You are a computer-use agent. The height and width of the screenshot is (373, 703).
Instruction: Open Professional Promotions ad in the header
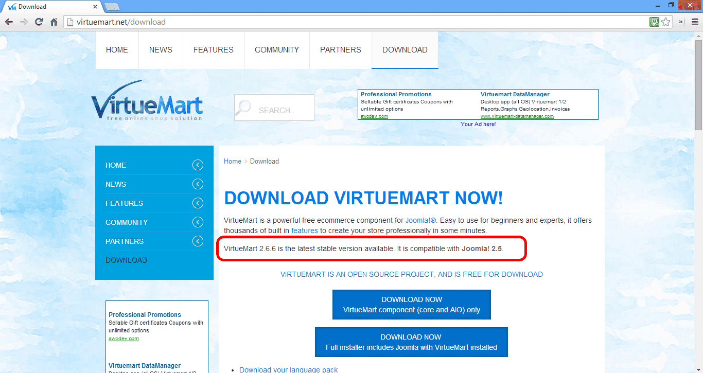click(x=396, y=94)
